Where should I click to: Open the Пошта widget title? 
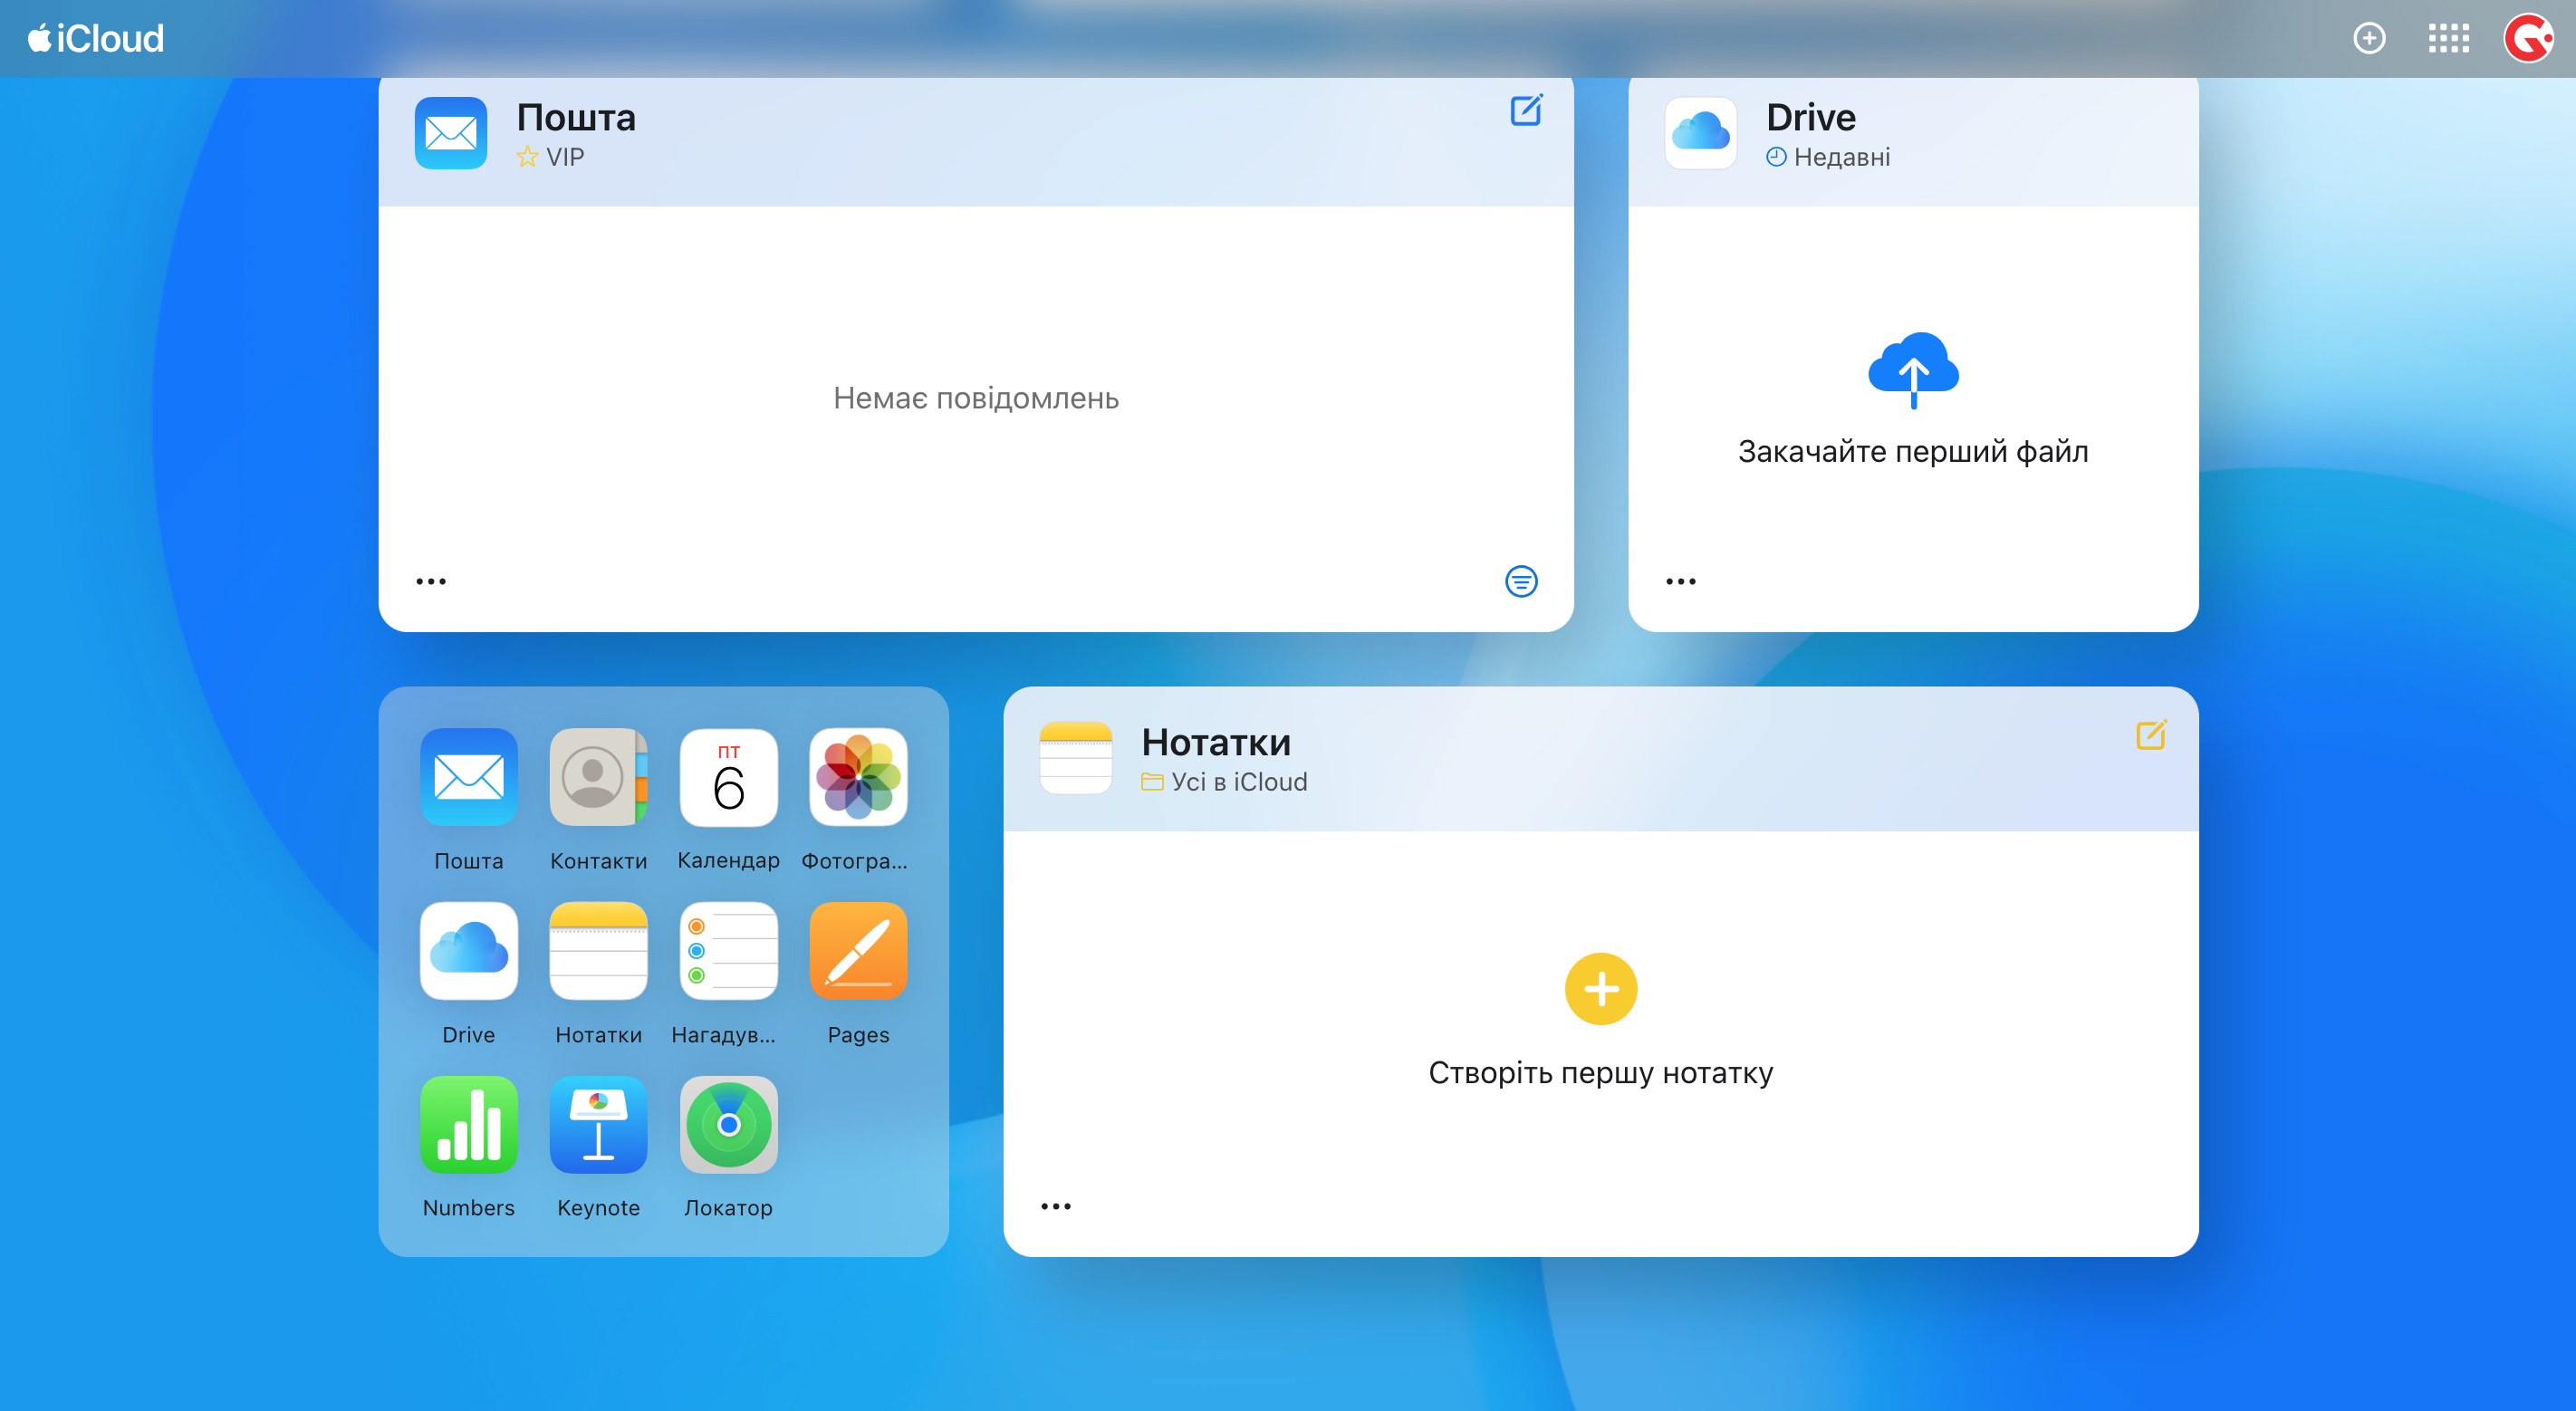(x=576, y=118)
